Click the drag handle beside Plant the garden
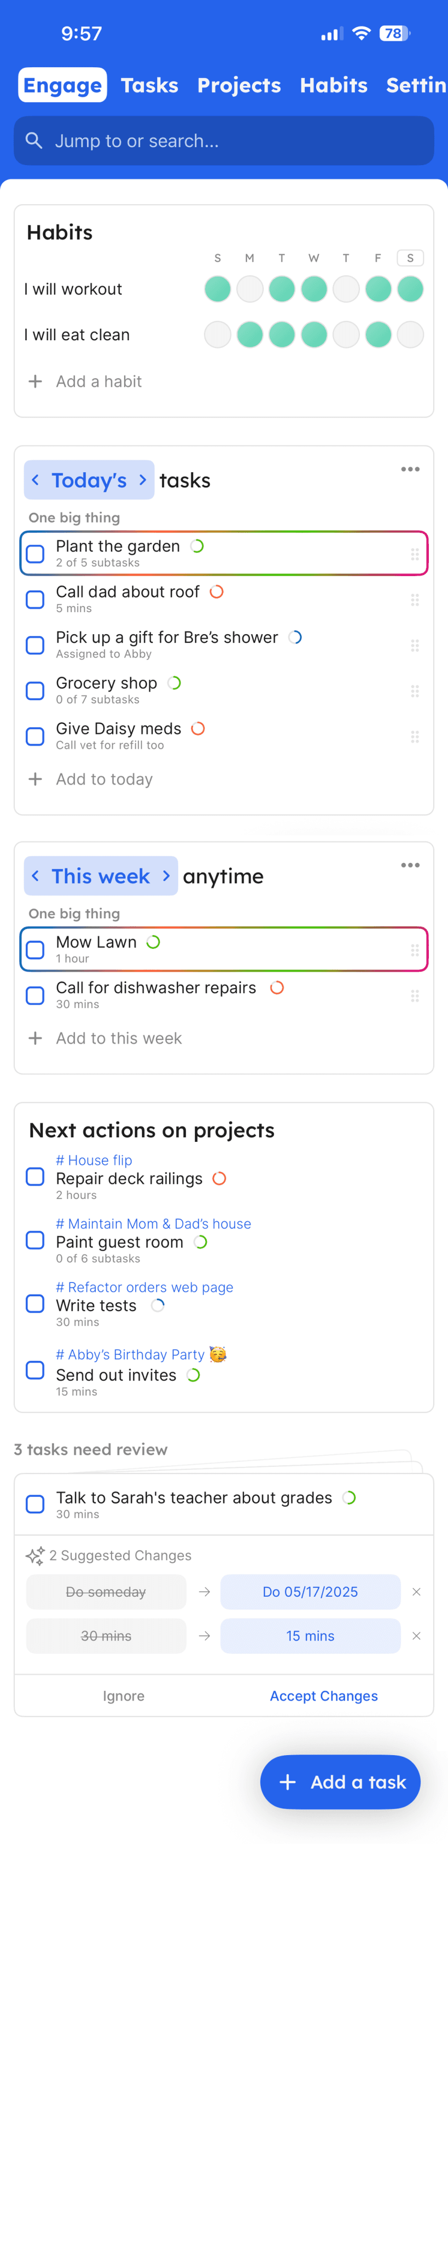The width and height of the screenshot is (448, 2241). point(415,553)
